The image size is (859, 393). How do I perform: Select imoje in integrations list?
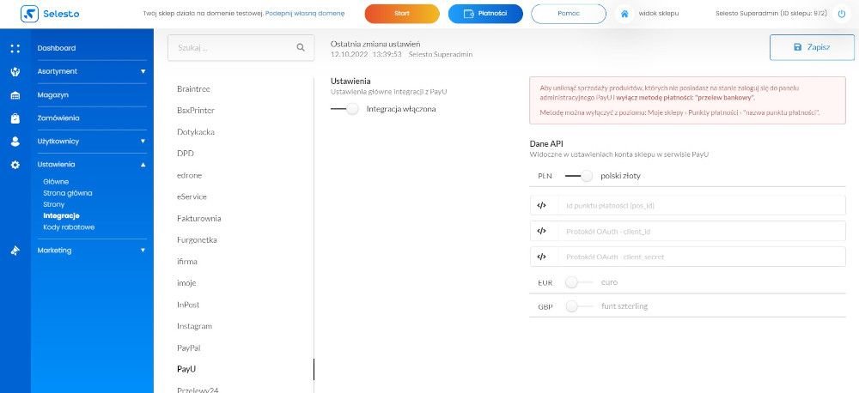(186, 283)
